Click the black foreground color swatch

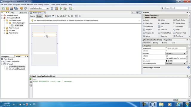pos(167,61)
